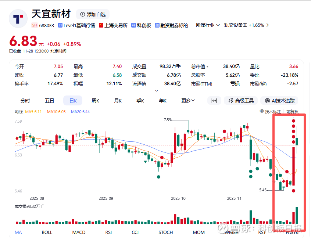Image resolution: width=311 pixels, height=238 pixels.
Task: Expand more quote data chevron
Action: click(x=157, y=91)
